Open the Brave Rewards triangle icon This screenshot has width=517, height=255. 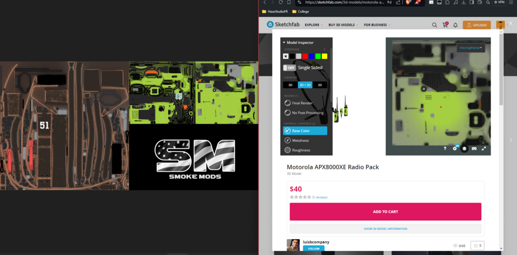(x=417, y=2)
